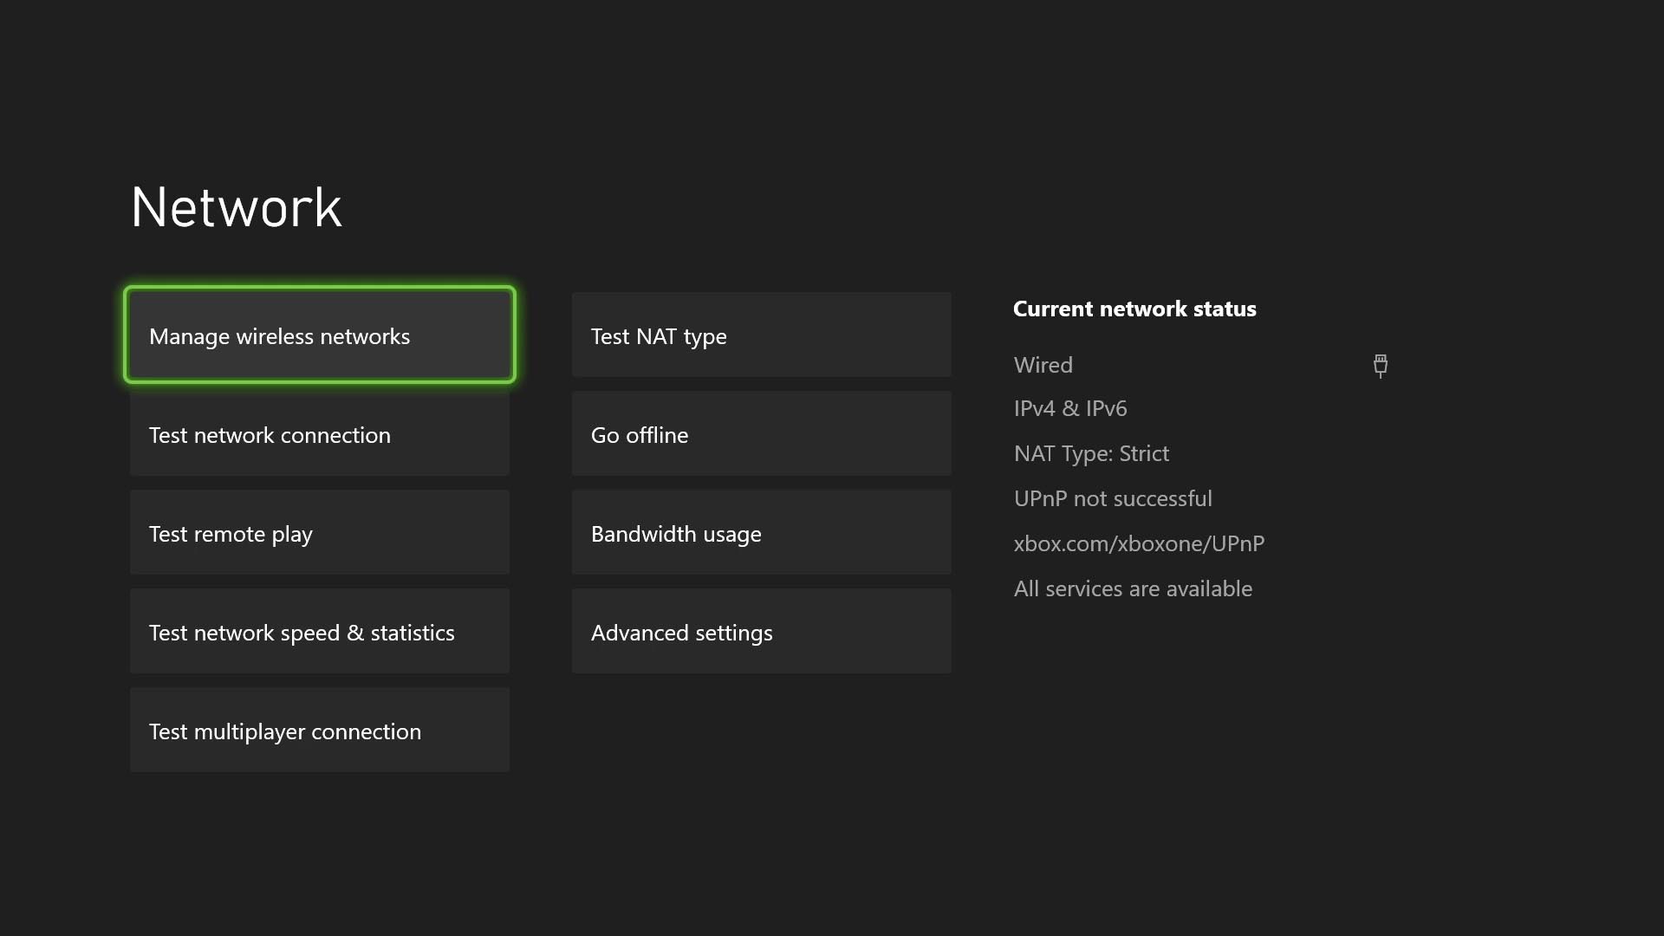Open Test network speed & statistics

[319, 632]
